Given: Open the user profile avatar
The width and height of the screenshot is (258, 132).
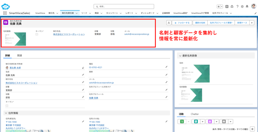Looking at the screenshot, I should (x=253, y=6).
